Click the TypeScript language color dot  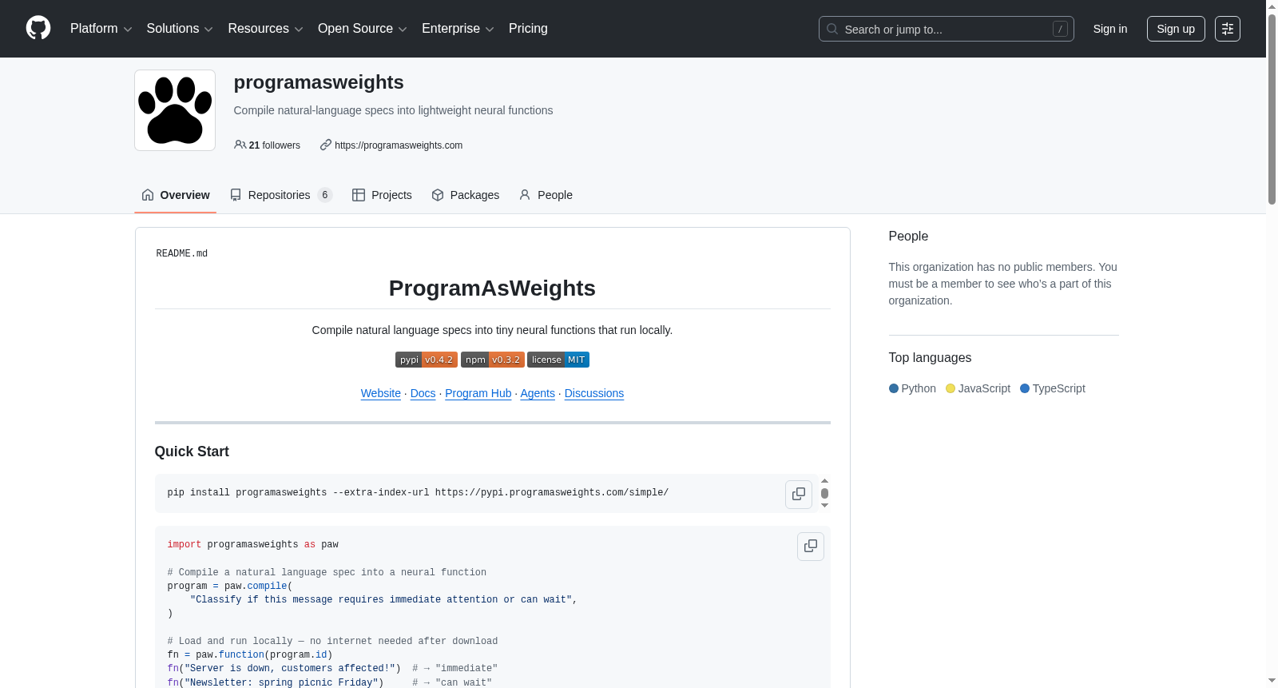[1025, 388]
